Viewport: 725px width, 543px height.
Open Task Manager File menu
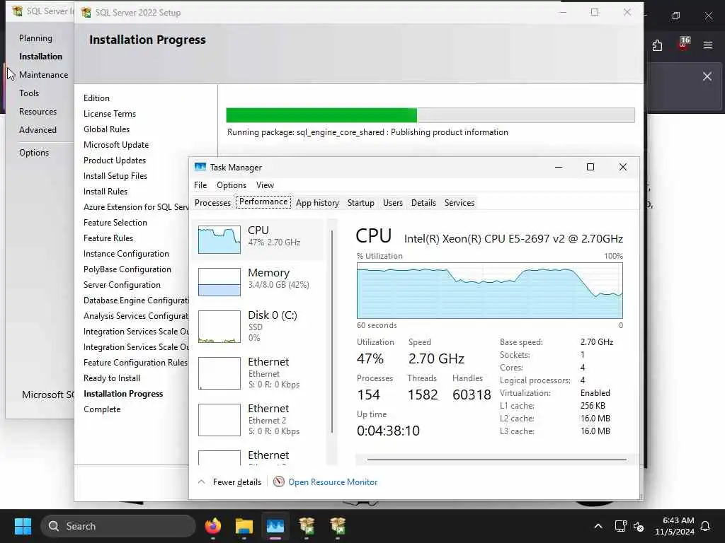200,185
